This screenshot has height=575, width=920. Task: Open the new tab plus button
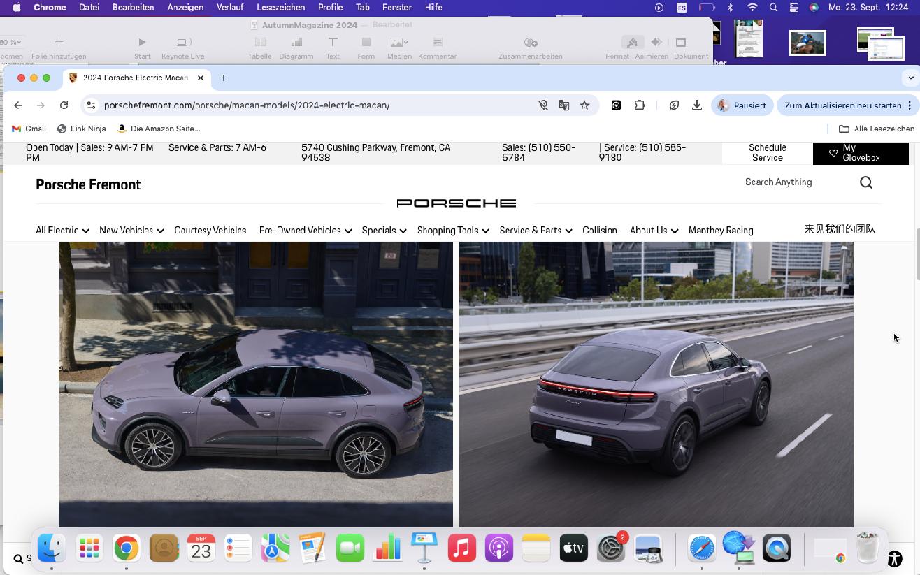pyautogui.click(x=224, y=78)
